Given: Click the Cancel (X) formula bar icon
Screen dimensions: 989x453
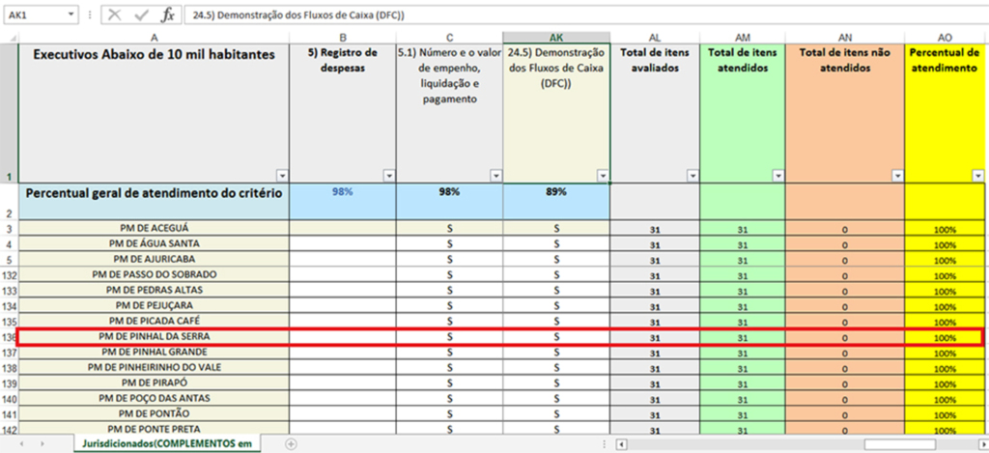Looking at the screenshot, I should coord(115,14).
